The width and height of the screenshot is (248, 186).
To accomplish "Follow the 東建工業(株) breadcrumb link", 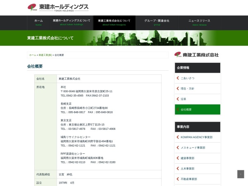I will (x=45, y=55).
